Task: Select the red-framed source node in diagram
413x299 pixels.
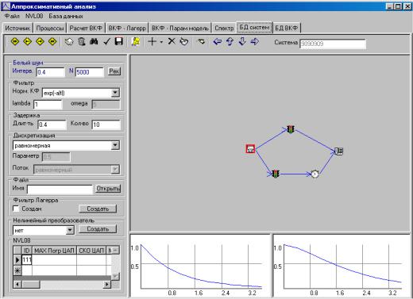Action: [x=250, y=149]
